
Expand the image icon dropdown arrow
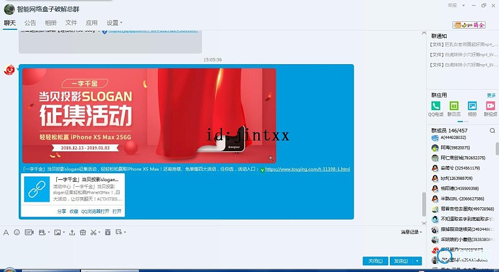coord(64,233)
